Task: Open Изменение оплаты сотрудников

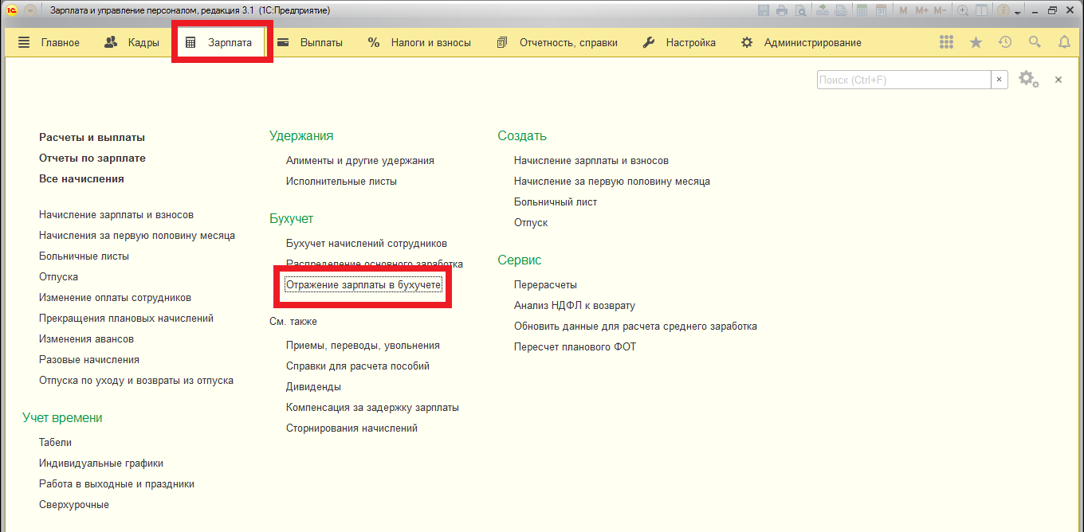Action: 115,298
